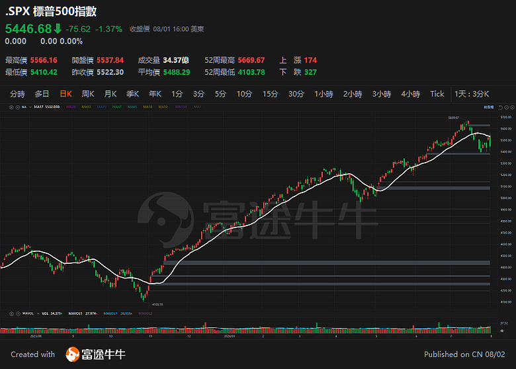
Task: Click the circled arrow icon in chart header
Action: point(507,107)
